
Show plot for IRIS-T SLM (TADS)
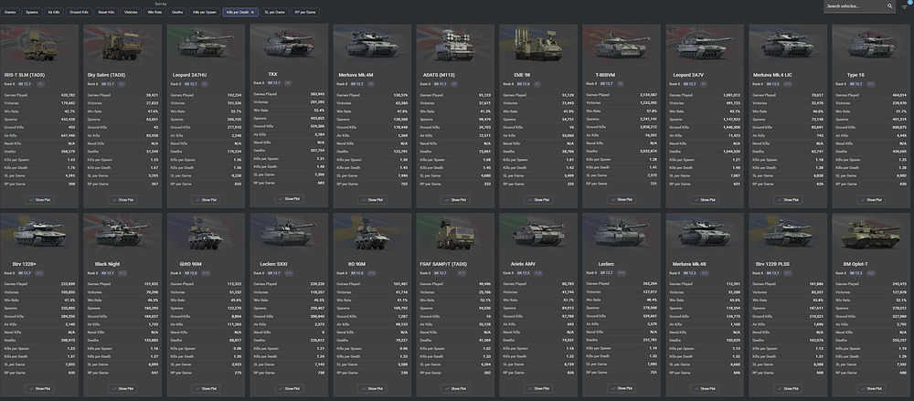click(39, 197)
